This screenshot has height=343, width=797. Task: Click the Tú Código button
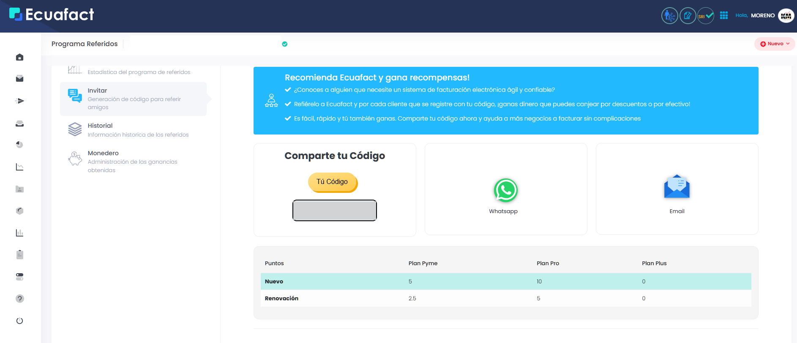click(x=332, y=182)
